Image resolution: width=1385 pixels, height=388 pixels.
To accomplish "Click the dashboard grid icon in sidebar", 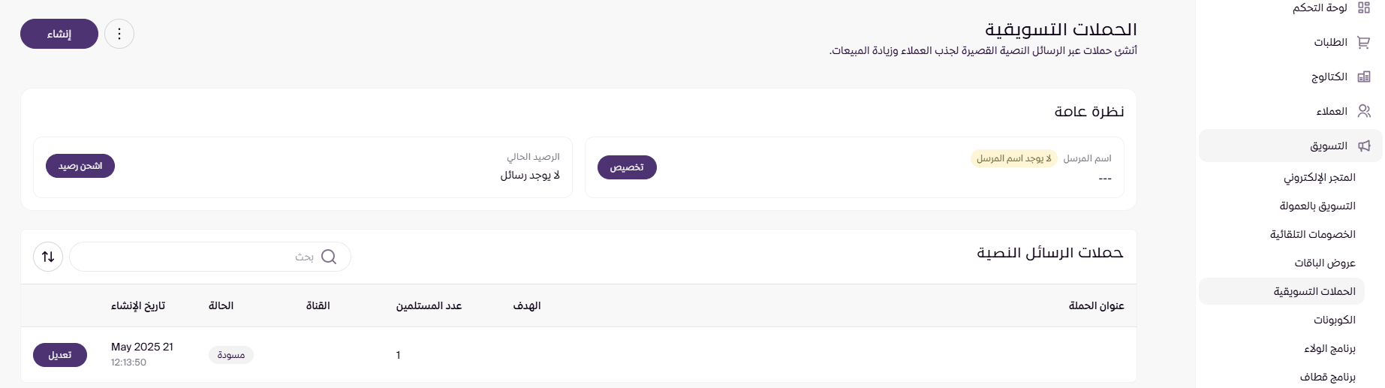I will pyautogui.click(x=1364, y=8).
